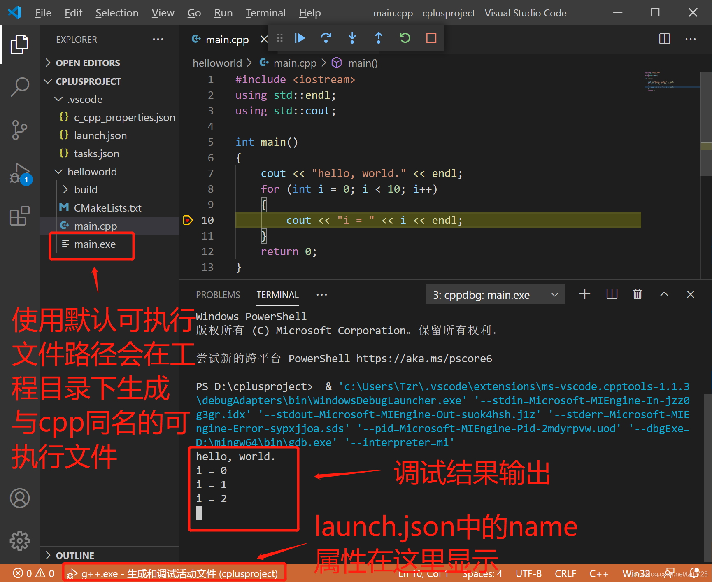Open the Accounts menu

pos(19,498)
